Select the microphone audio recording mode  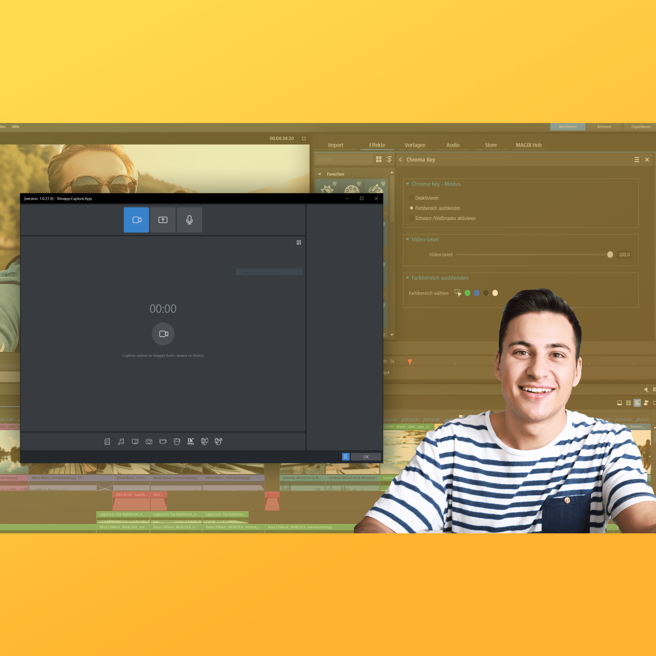tap(189, 220)
